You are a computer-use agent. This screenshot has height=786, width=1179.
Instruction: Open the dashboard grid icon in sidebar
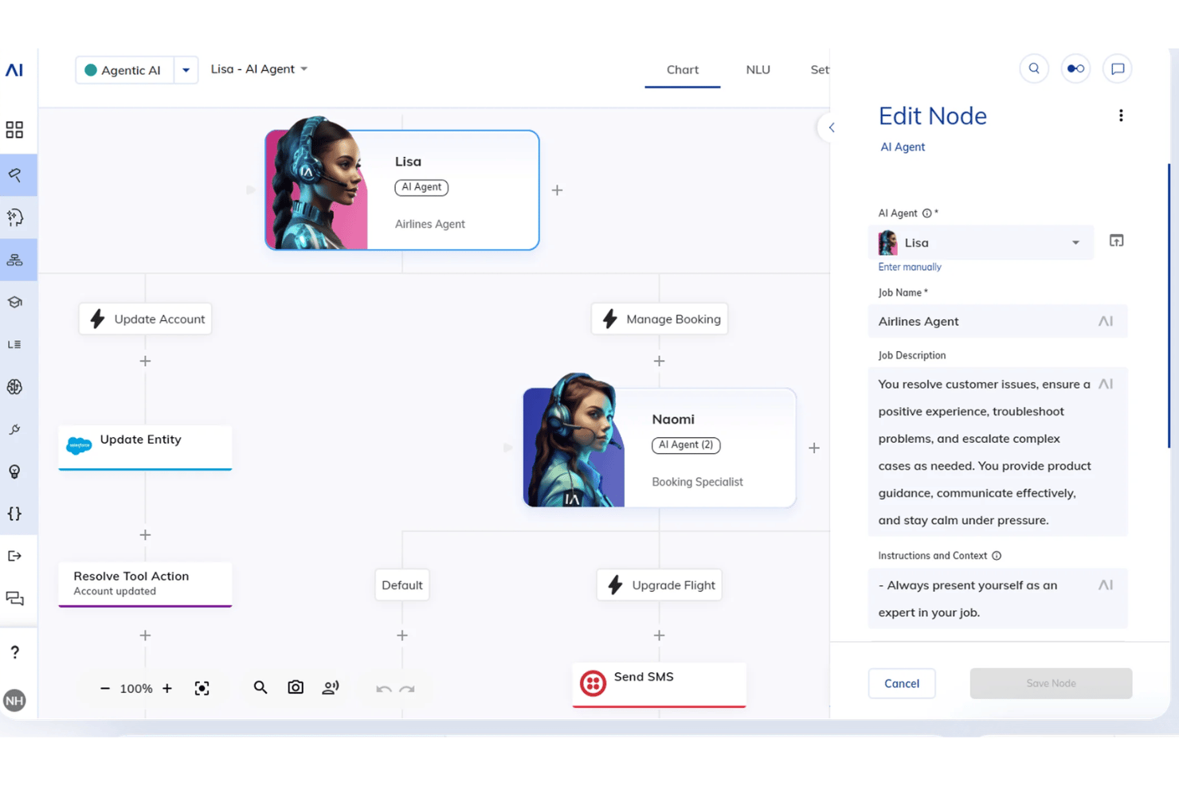14,130
